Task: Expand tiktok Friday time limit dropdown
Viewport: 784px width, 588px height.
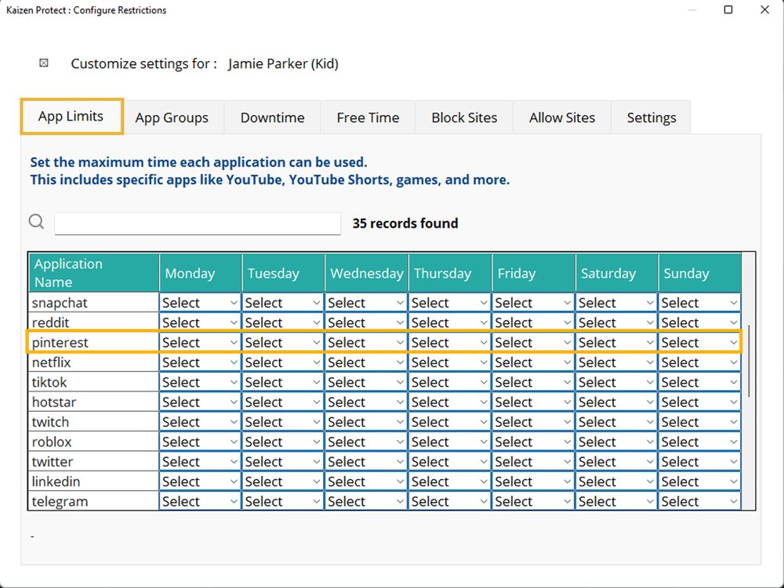Action: click(x=533, y=383)
